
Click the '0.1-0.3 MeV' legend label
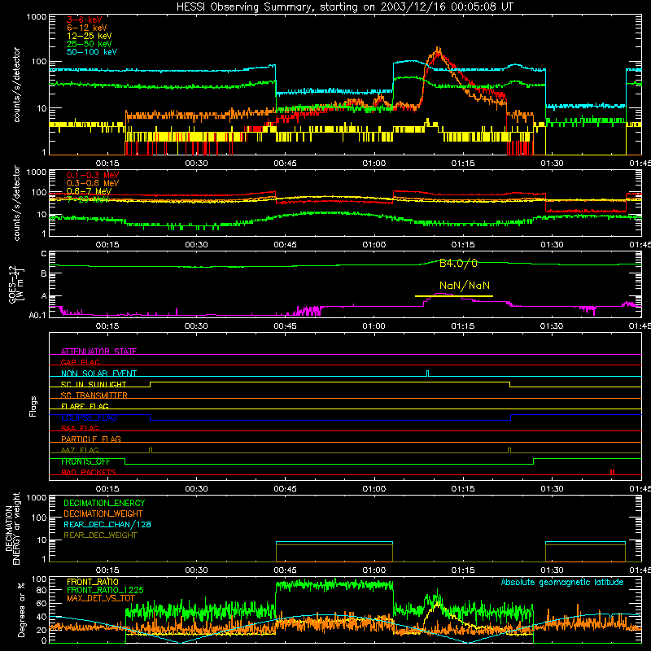click(x=93, y=175)
